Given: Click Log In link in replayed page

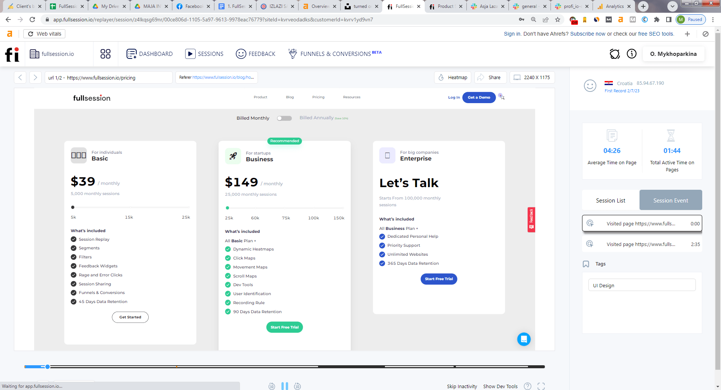Looking at the screenshot, I should (454, 97).
